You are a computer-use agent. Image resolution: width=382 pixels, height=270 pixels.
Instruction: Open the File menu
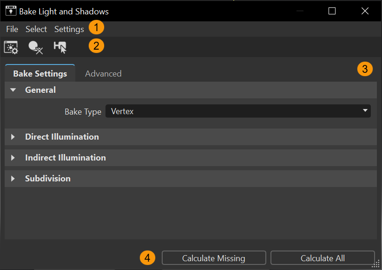point(12,29)
